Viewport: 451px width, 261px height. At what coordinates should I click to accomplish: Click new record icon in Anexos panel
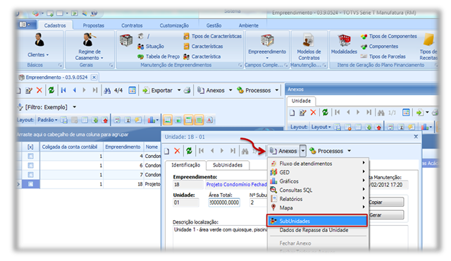pos(292,113)
